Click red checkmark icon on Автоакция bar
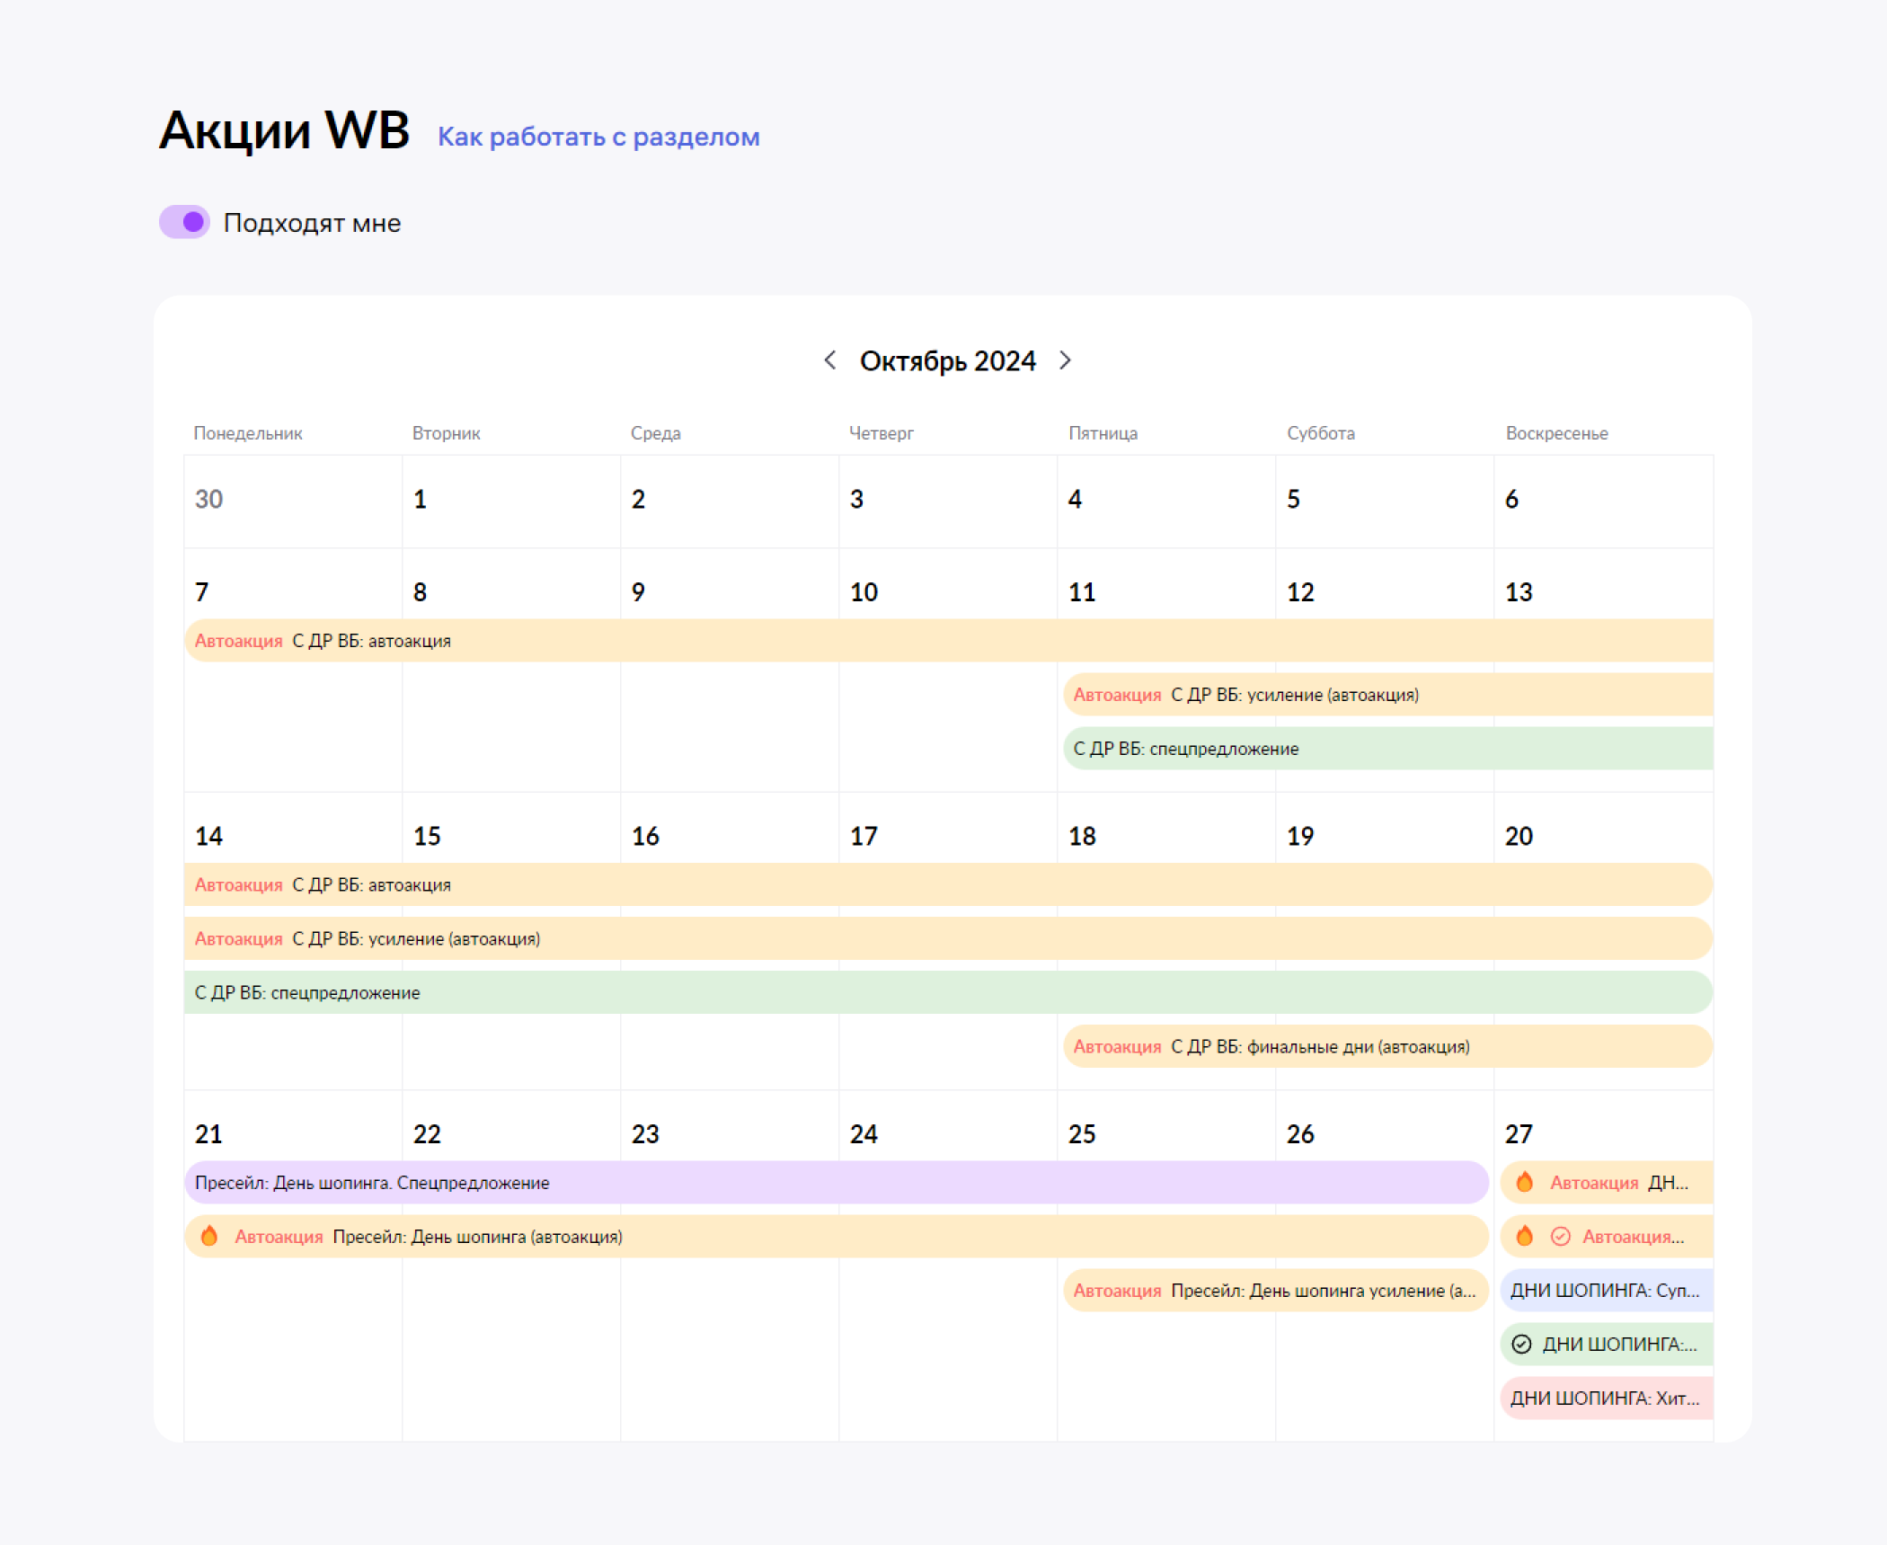Screen dimensions: 1887x1545 click(x=1561, y=1237)
